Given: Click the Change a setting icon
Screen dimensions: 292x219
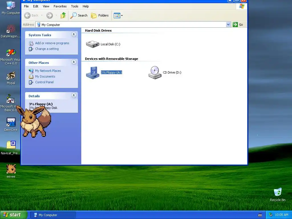Looking at the screenshot, I should pos(31,49).
